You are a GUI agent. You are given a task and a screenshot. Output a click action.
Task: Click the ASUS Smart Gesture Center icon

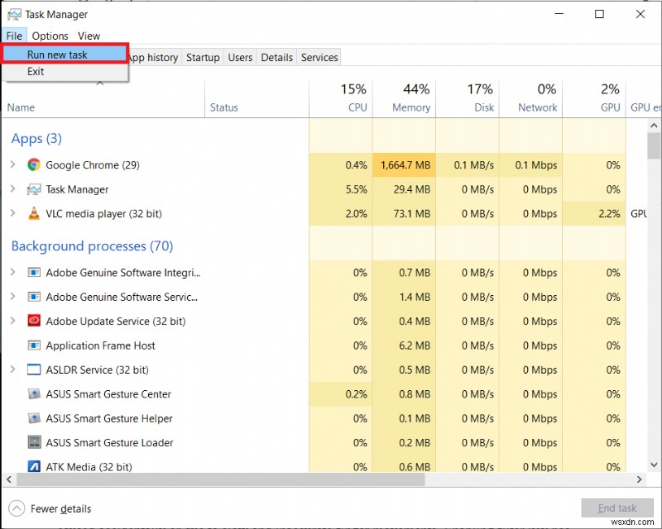[x=34, y=394]
